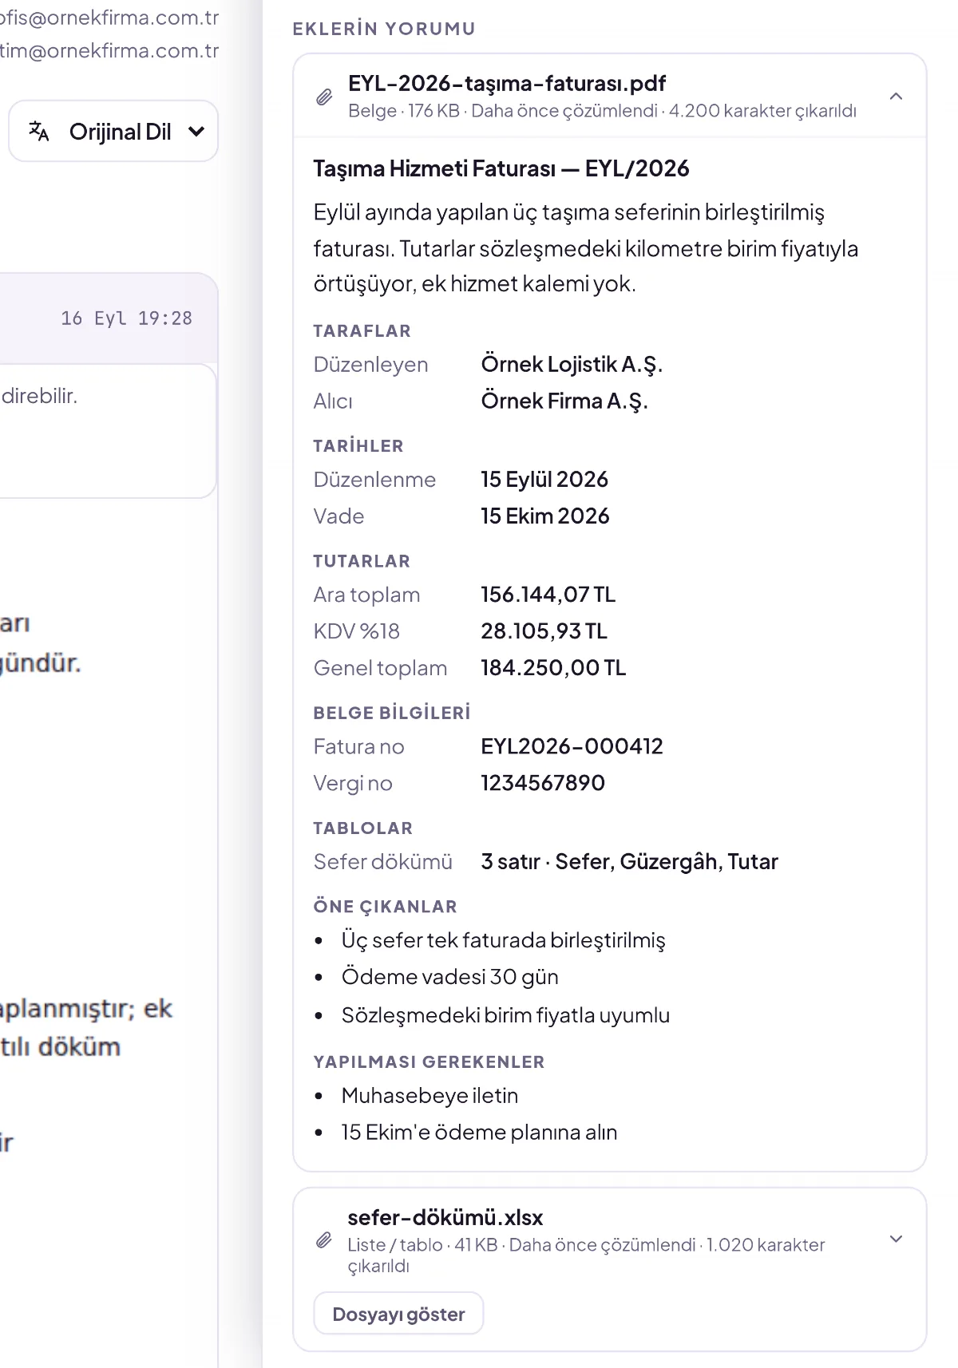Click the issuer value Örnek Lojistik A.Ş.

coord(572,365)
